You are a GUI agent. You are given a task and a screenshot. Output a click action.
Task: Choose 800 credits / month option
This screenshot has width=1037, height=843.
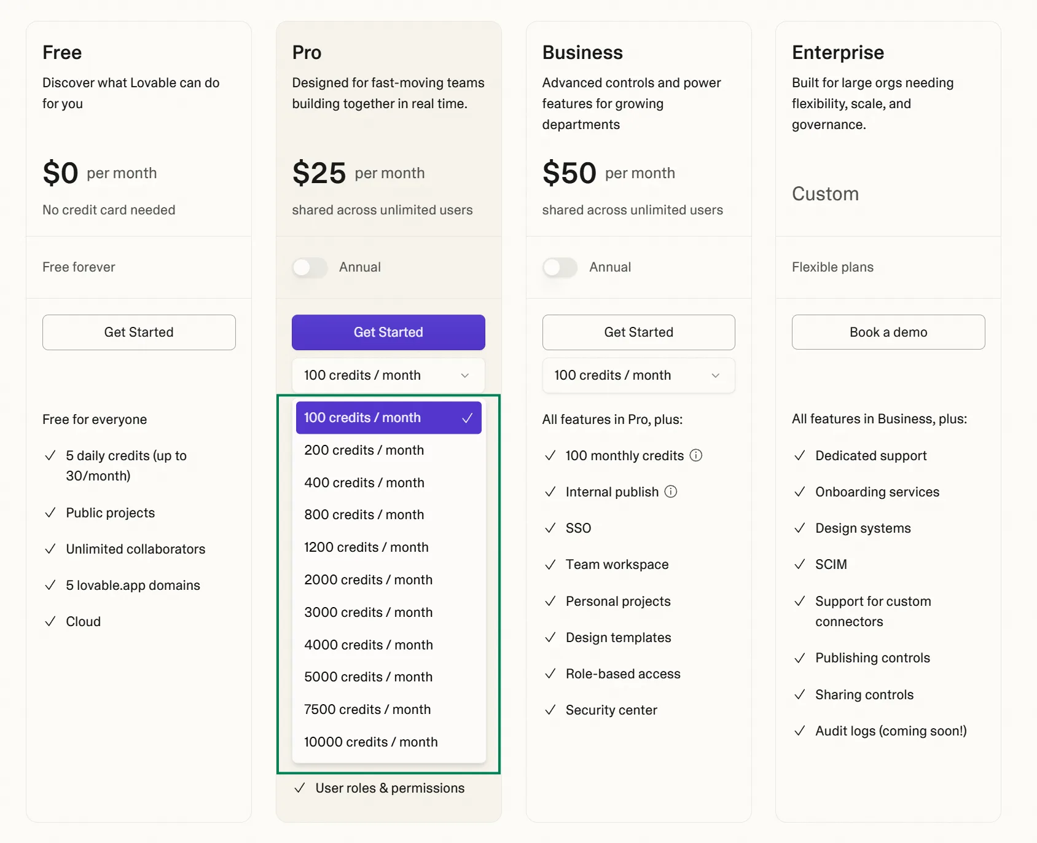tap(388, 515)
